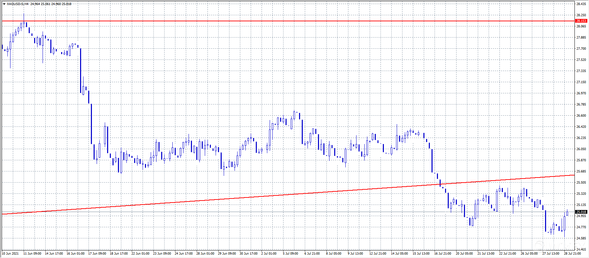Select the red horizontal resistance line
Screen dimensions: 589x258
pos(270,21)
